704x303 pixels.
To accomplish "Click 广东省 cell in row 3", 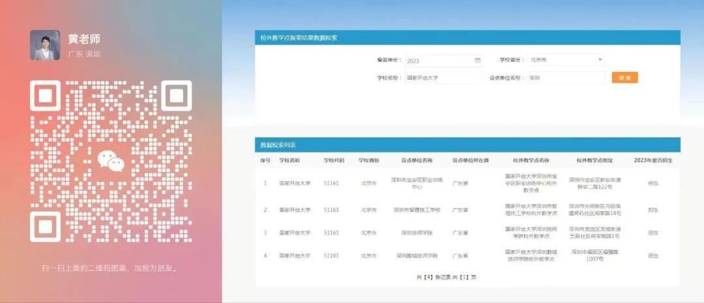I will [x=460, y=233].
